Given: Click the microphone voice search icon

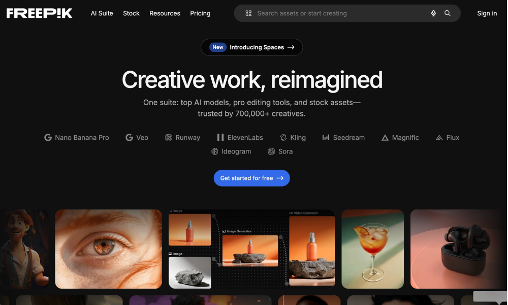Looking at the screenshot, I should coord(433,14).
